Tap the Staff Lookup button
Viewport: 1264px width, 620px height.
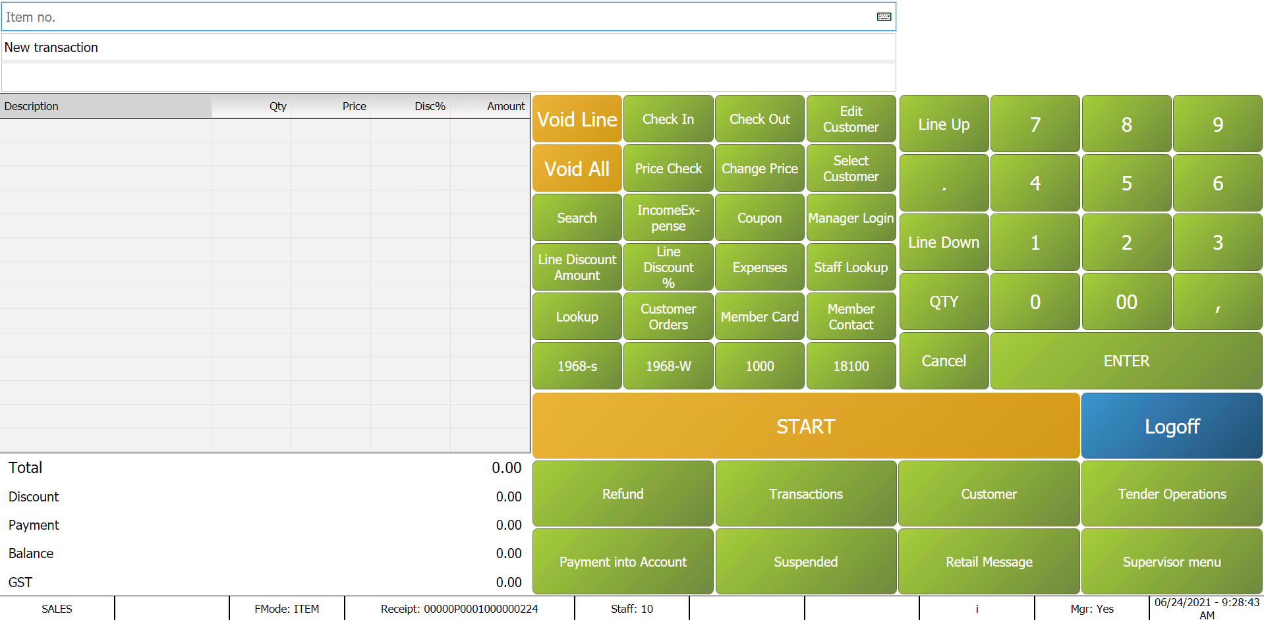tap(850, 268)
